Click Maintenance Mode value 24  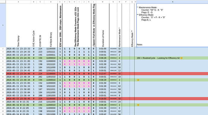119,102
